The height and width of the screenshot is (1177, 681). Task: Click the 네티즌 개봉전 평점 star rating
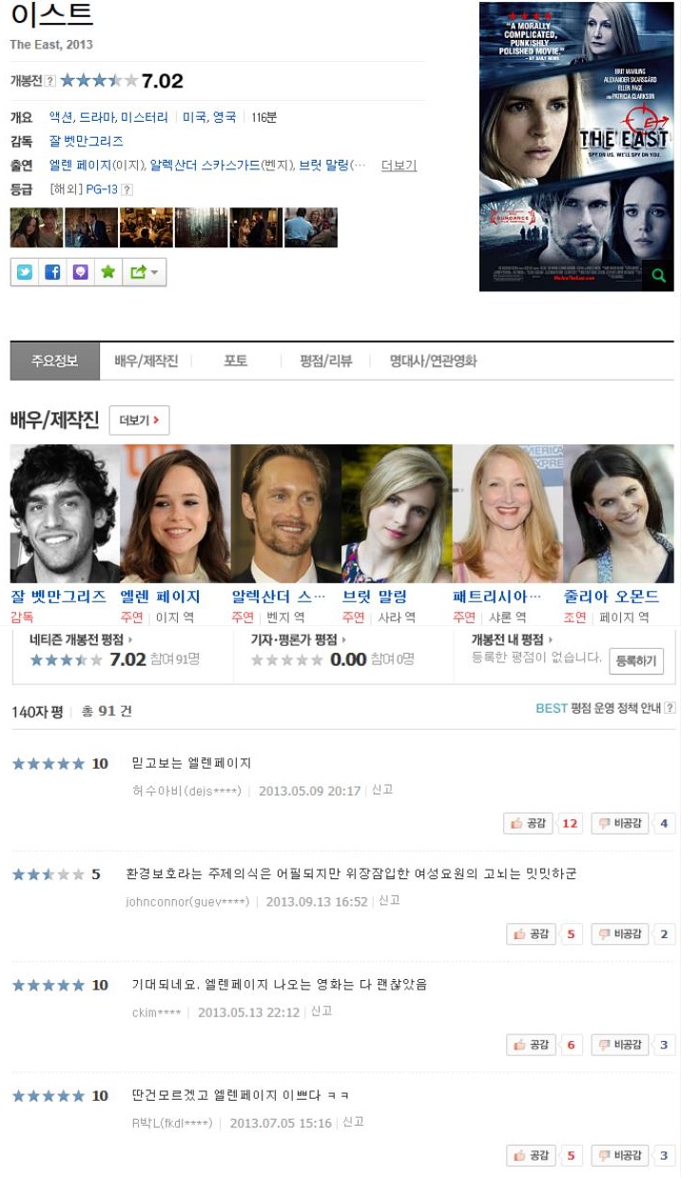(x=67, y=659)
